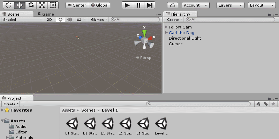Click the Project panel search field
279x139 pixels.
(x=199, y=104)
